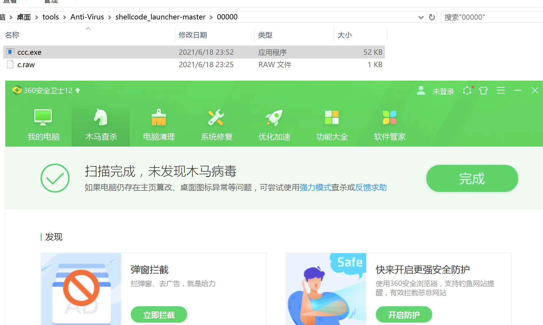
Task: Open the 软件管家 colorful petals icon
Action: pyautogui.click(x=390, y=117)
